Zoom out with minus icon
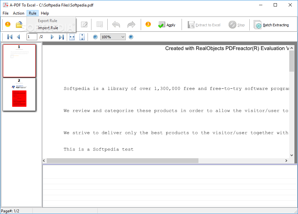298x214 pixels. tap(95, 37)
